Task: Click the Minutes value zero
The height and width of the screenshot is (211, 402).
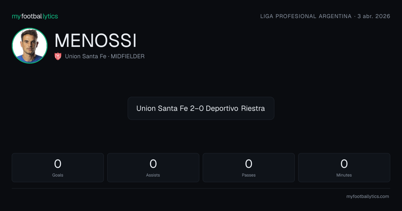Action: pos(344,164)
